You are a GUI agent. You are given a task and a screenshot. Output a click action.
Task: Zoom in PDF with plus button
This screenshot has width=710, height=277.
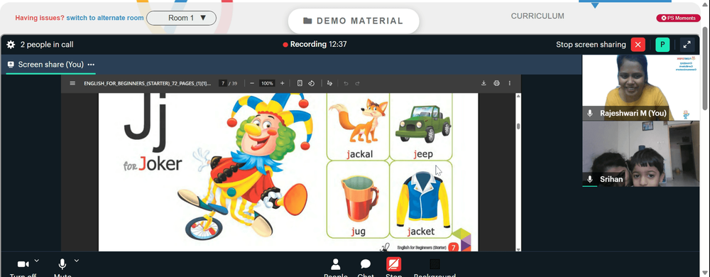[282, 83]
